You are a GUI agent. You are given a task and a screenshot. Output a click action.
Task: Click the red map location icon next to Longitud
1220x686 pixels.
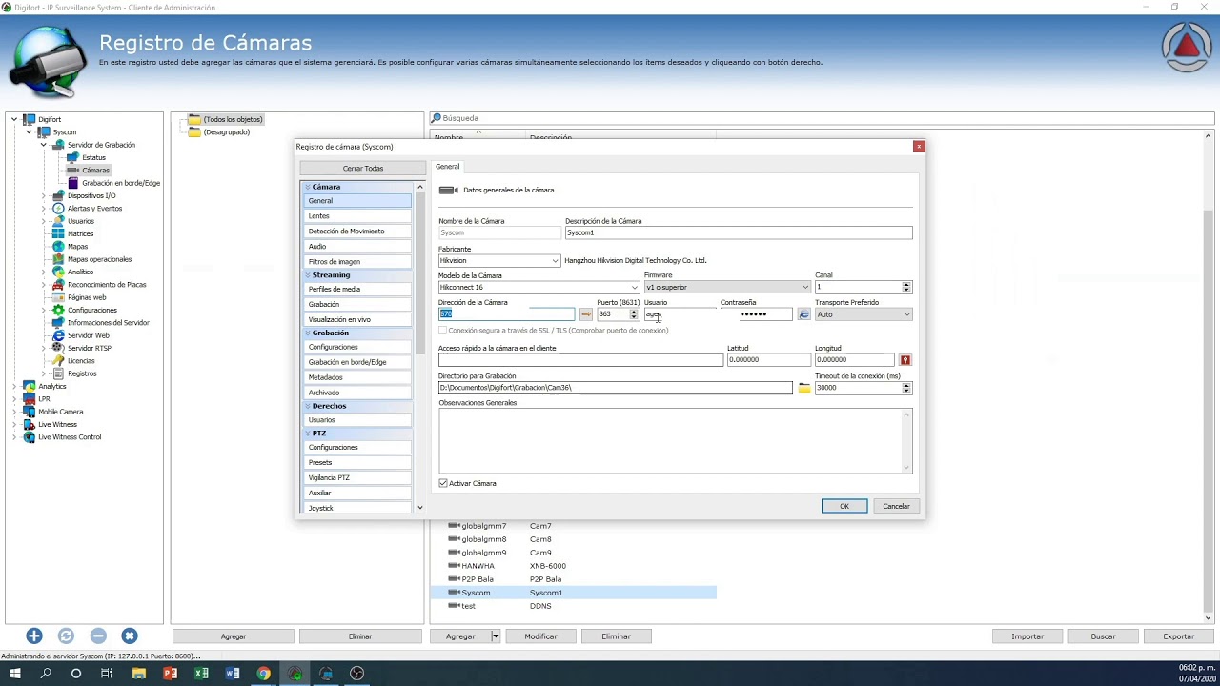click(905, 360)
